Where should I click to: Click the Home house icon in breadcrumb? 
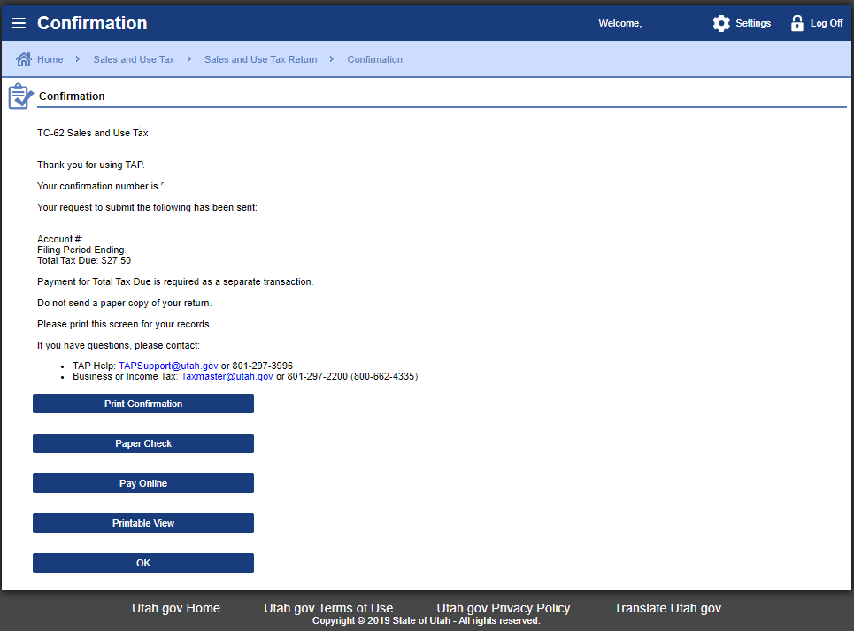coord(24,59)
